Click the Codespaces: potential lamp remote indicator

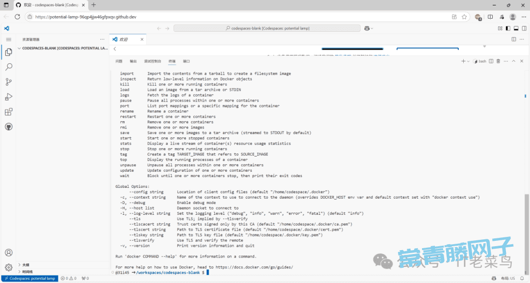[29, 279]
